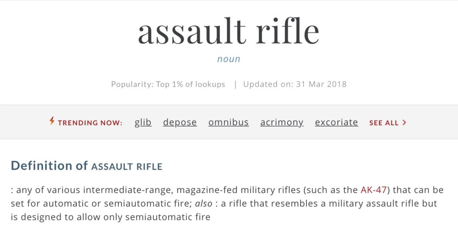Click SEE ALL trending words

pyautogui.click(x=384, y=123)
